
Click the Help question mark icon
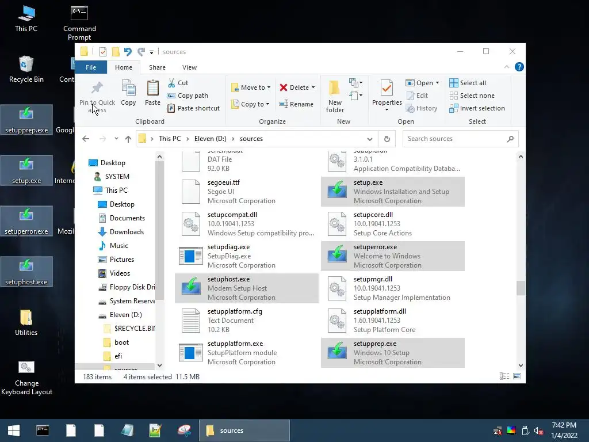[x=519, y=67]
